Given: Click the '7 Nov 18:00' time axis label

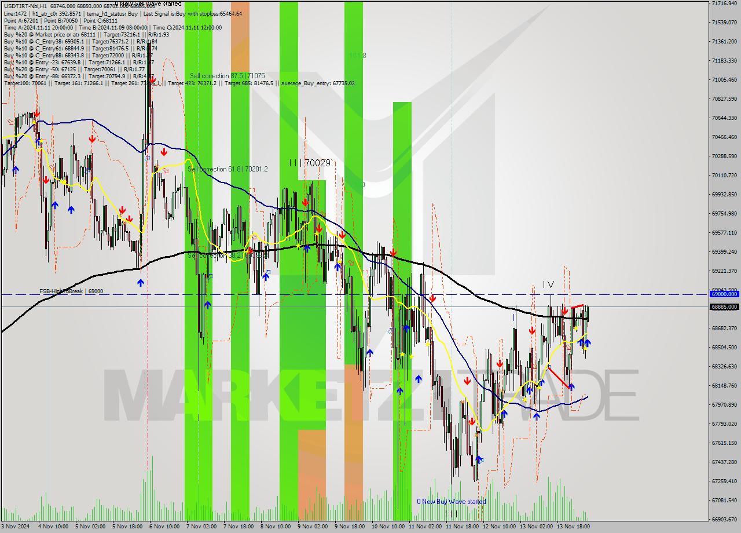Looking at the screenshot, I should tap(239, 527).
